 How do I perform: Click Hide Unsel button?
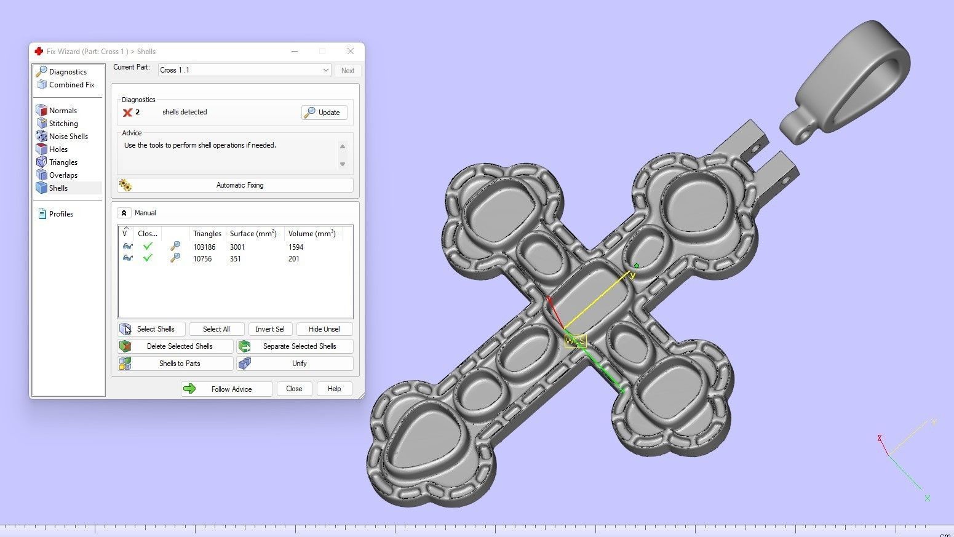pyautogui.click(x=324, y=329)
